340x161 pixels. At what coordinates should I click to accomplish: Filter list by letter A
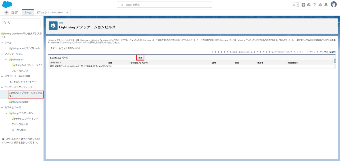pos(212,52)
